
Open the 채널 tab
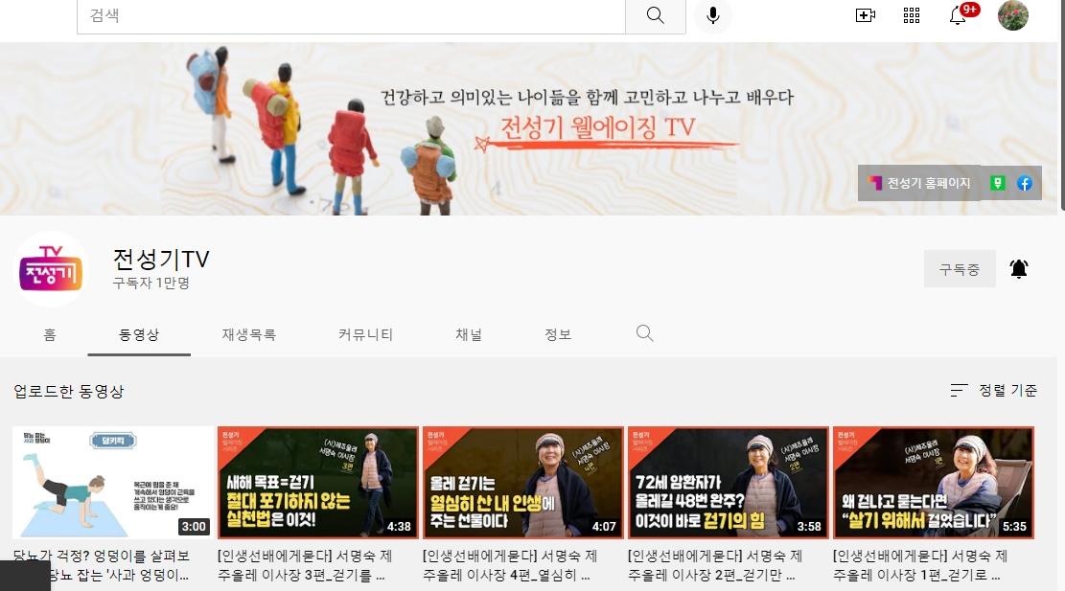tap(469, 334)
